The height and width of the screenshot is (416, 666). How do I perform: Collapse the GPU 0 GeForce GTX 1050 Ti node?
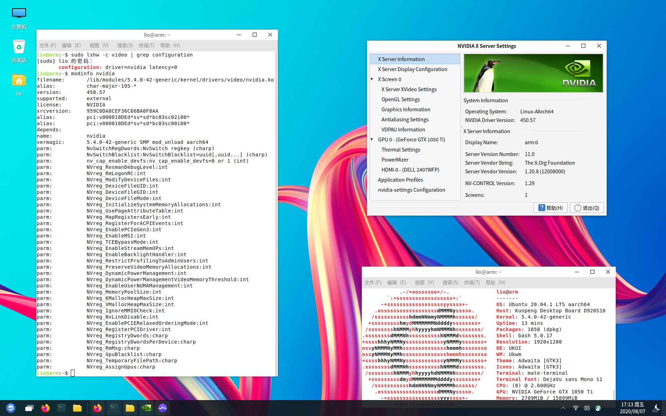(372, 140)
